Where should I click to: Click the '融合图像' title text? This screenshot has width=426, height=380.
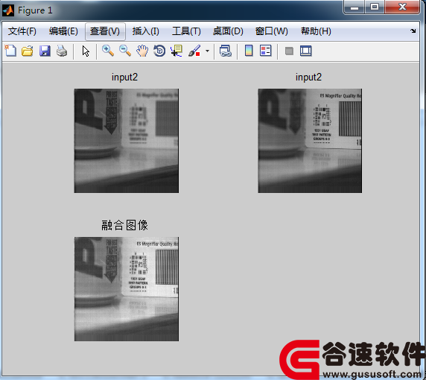[x=124, y=225]
